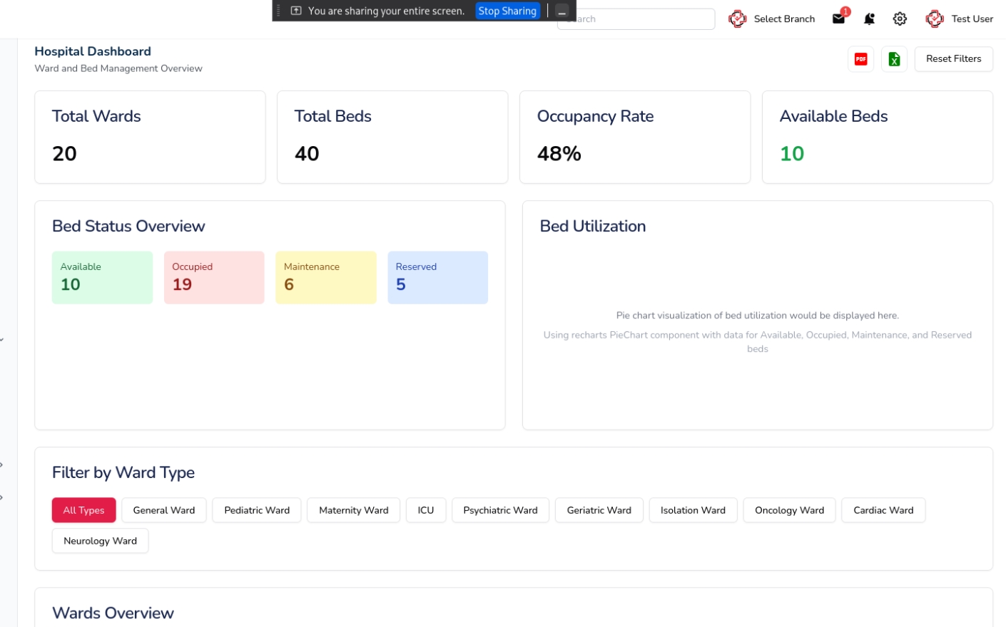Click the Select Branch logo icon

737,19
